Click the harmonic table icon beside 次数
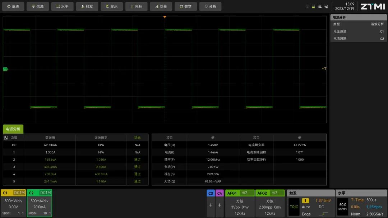The width and height of the screenshot is (388, 218). [x=6, y=138]
